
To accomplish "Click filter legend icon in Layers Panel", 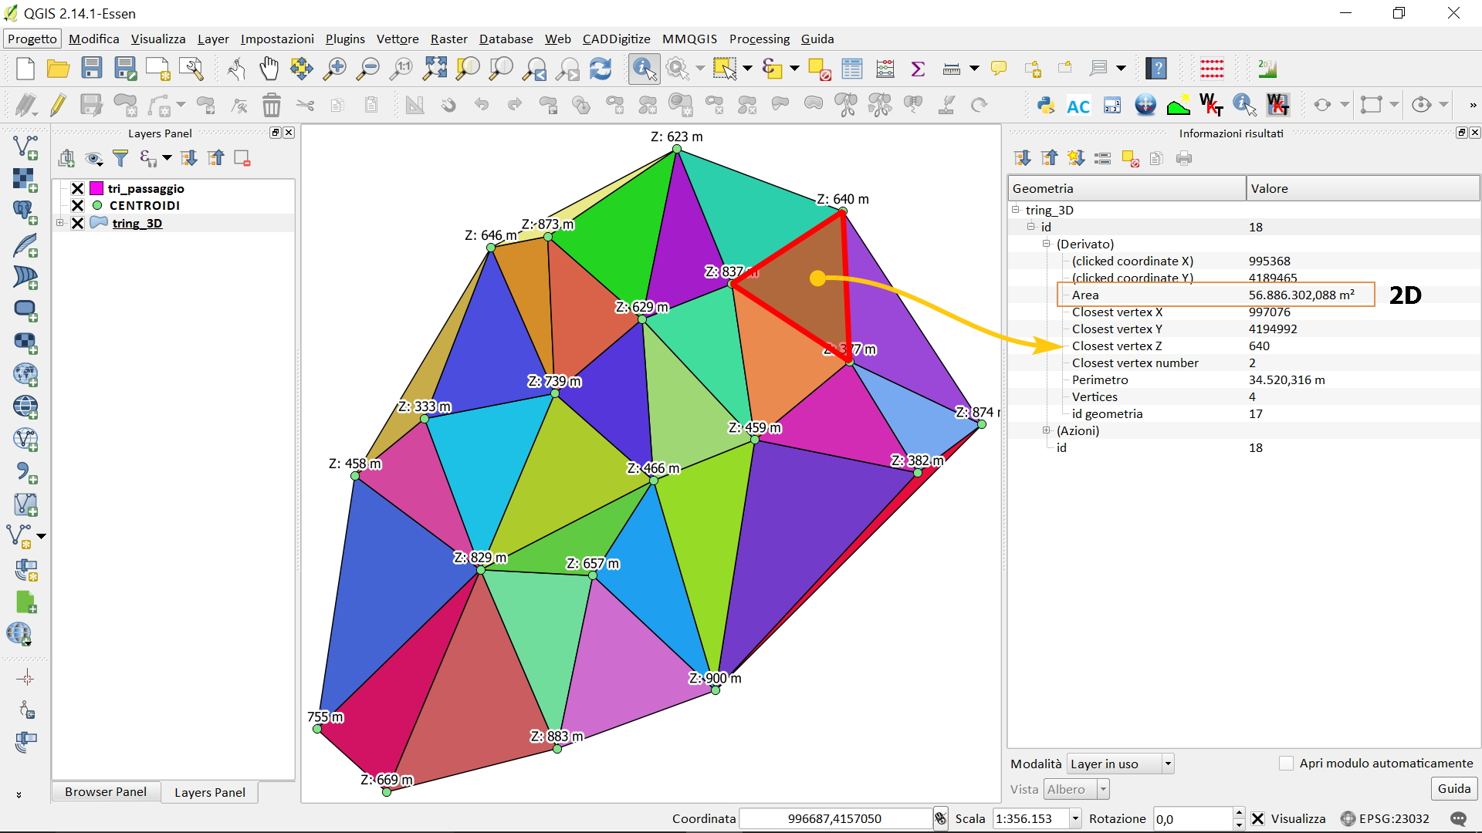I will pos(120,159).
